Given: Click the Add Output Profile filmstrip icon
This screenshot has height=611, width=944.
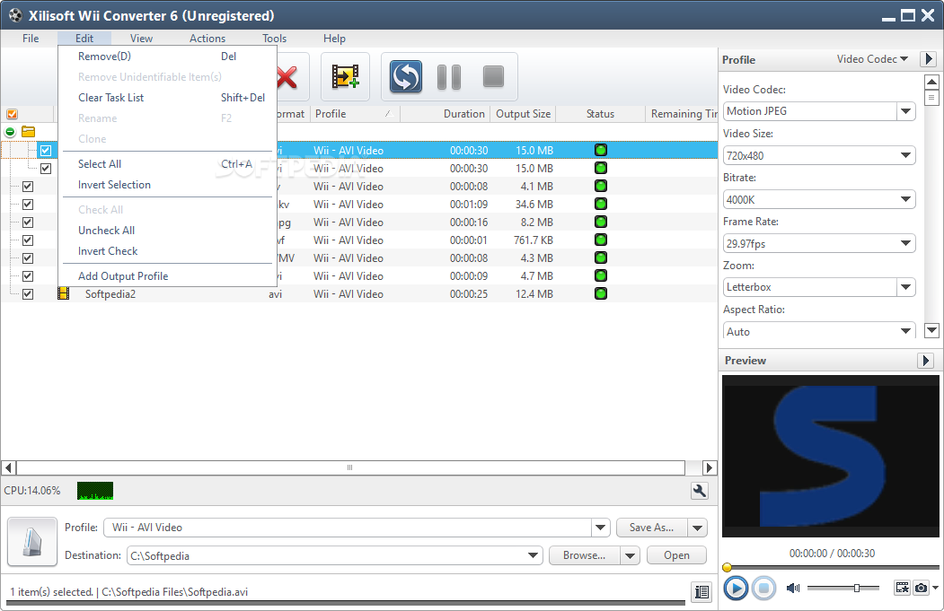Looking at the screenshot, I should click(x=346, y=76).
